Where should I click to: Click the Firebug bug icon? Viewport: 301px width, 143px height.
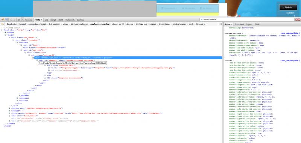click(x=3, y=20)
